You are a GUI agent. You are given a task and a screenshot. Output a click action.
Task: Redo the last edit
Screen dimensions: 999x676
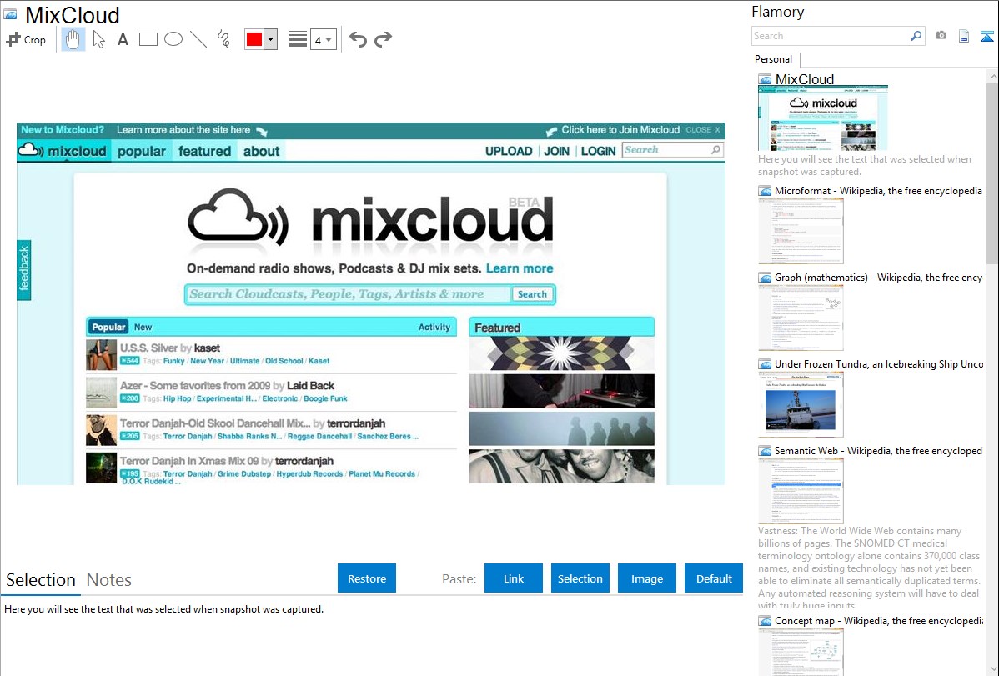[x=383, y=39]
